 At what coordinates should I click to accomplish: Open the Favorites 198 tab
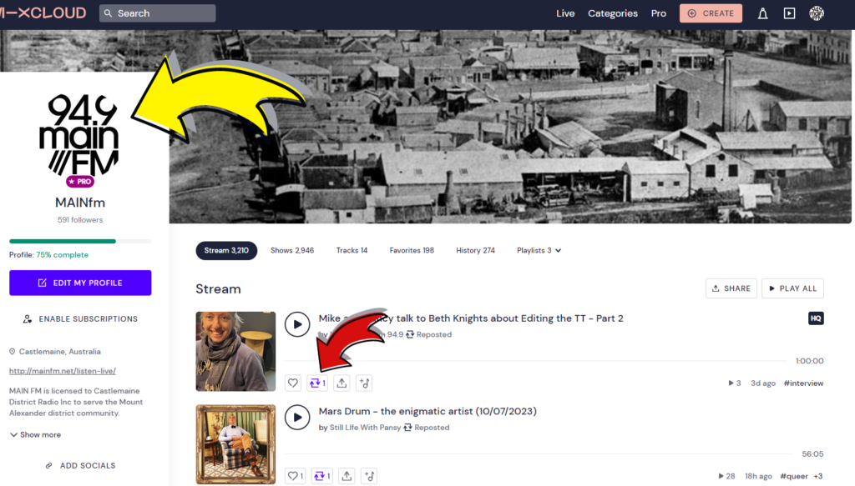412,250
